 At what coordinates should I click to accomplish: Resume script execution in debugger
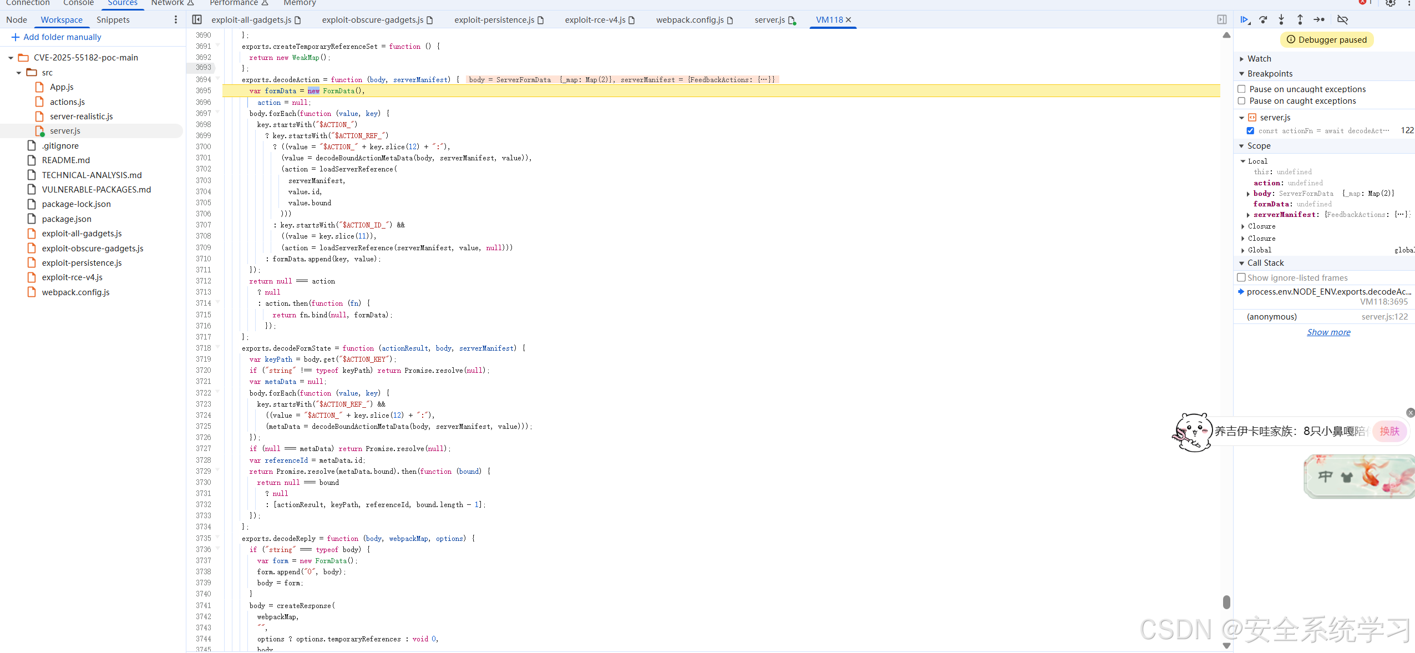click(x=1245, y=20)
